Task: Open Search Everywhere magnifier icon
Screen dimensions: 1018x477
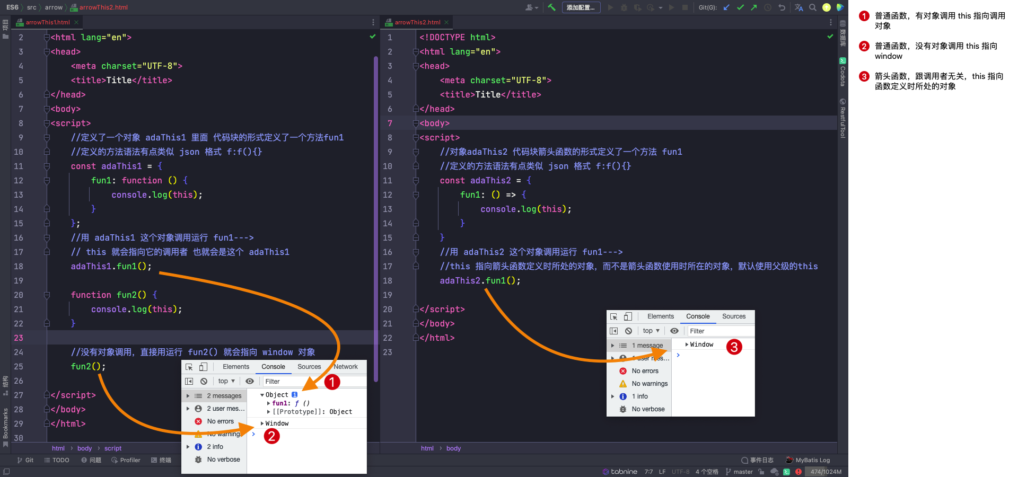Action: point(813,7)
